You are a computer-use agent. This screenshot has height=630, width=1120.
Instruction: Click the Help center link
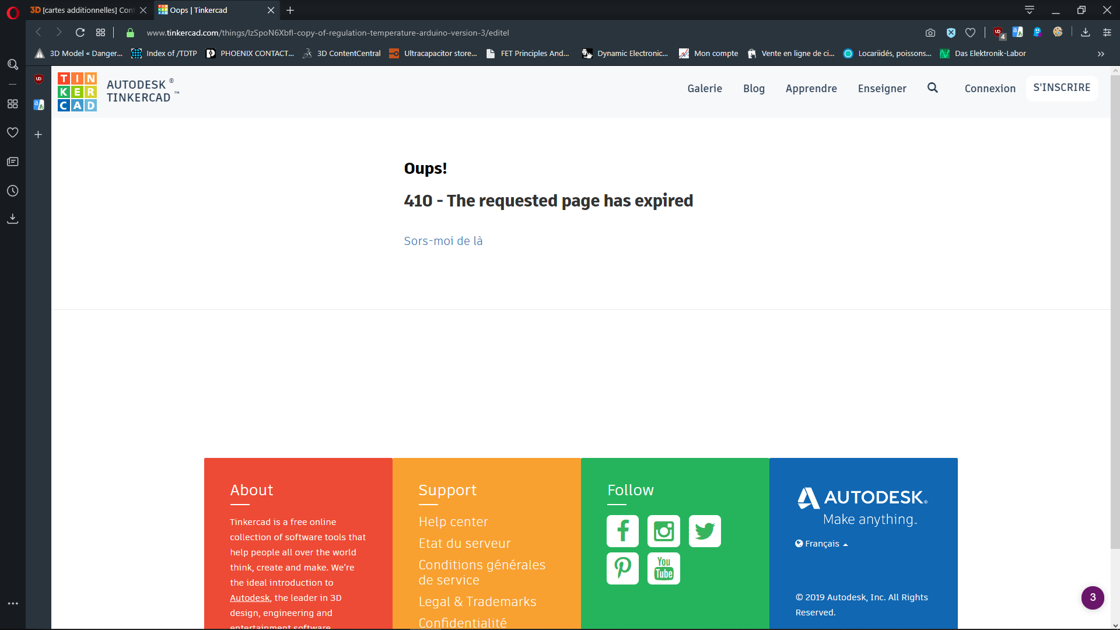click(x=453, y=522)
